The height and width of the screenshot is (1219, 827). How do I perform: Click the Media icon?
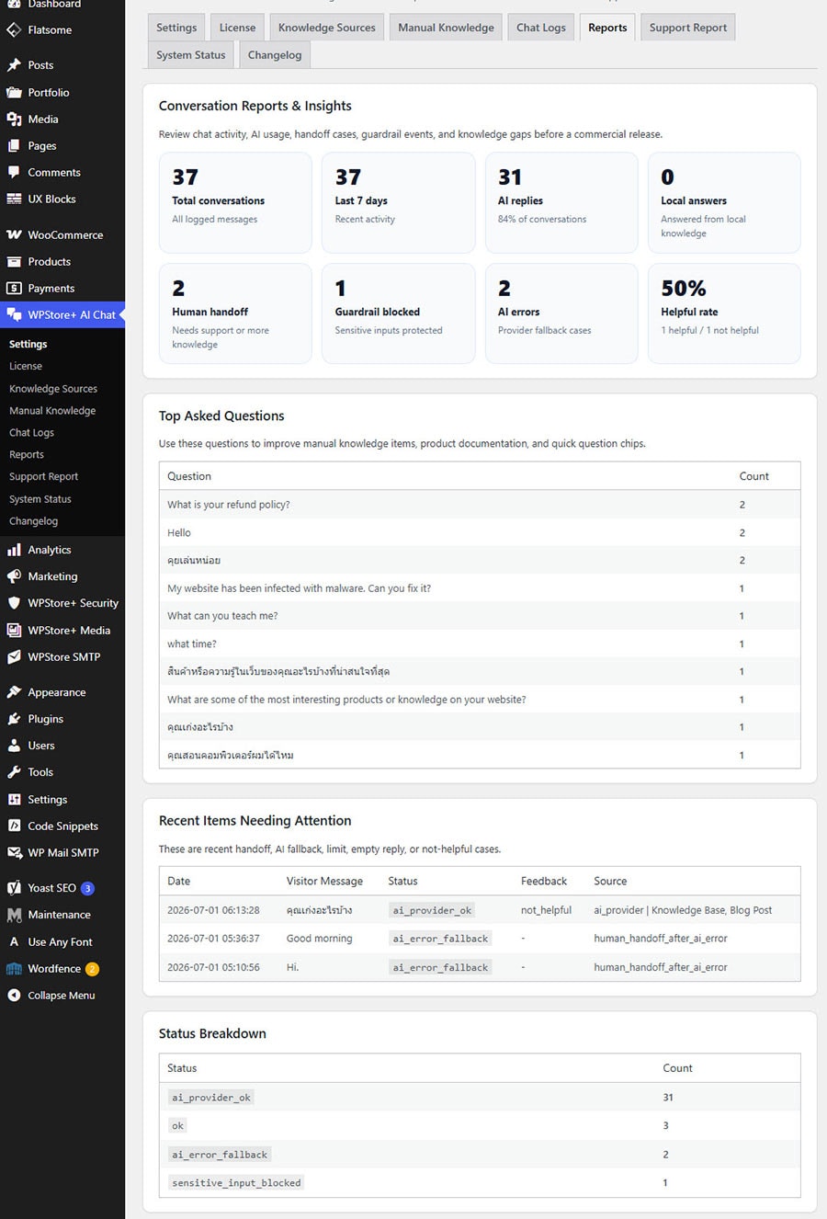[x=14, y=120]
